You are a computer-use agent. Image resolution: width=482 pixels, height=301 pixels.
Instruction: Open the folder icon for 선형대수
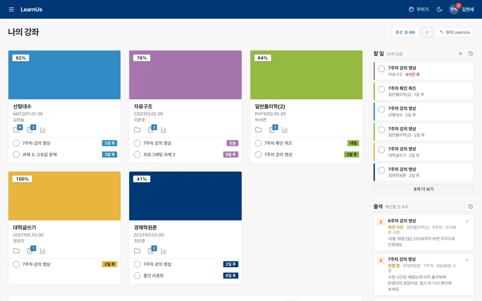17,129
